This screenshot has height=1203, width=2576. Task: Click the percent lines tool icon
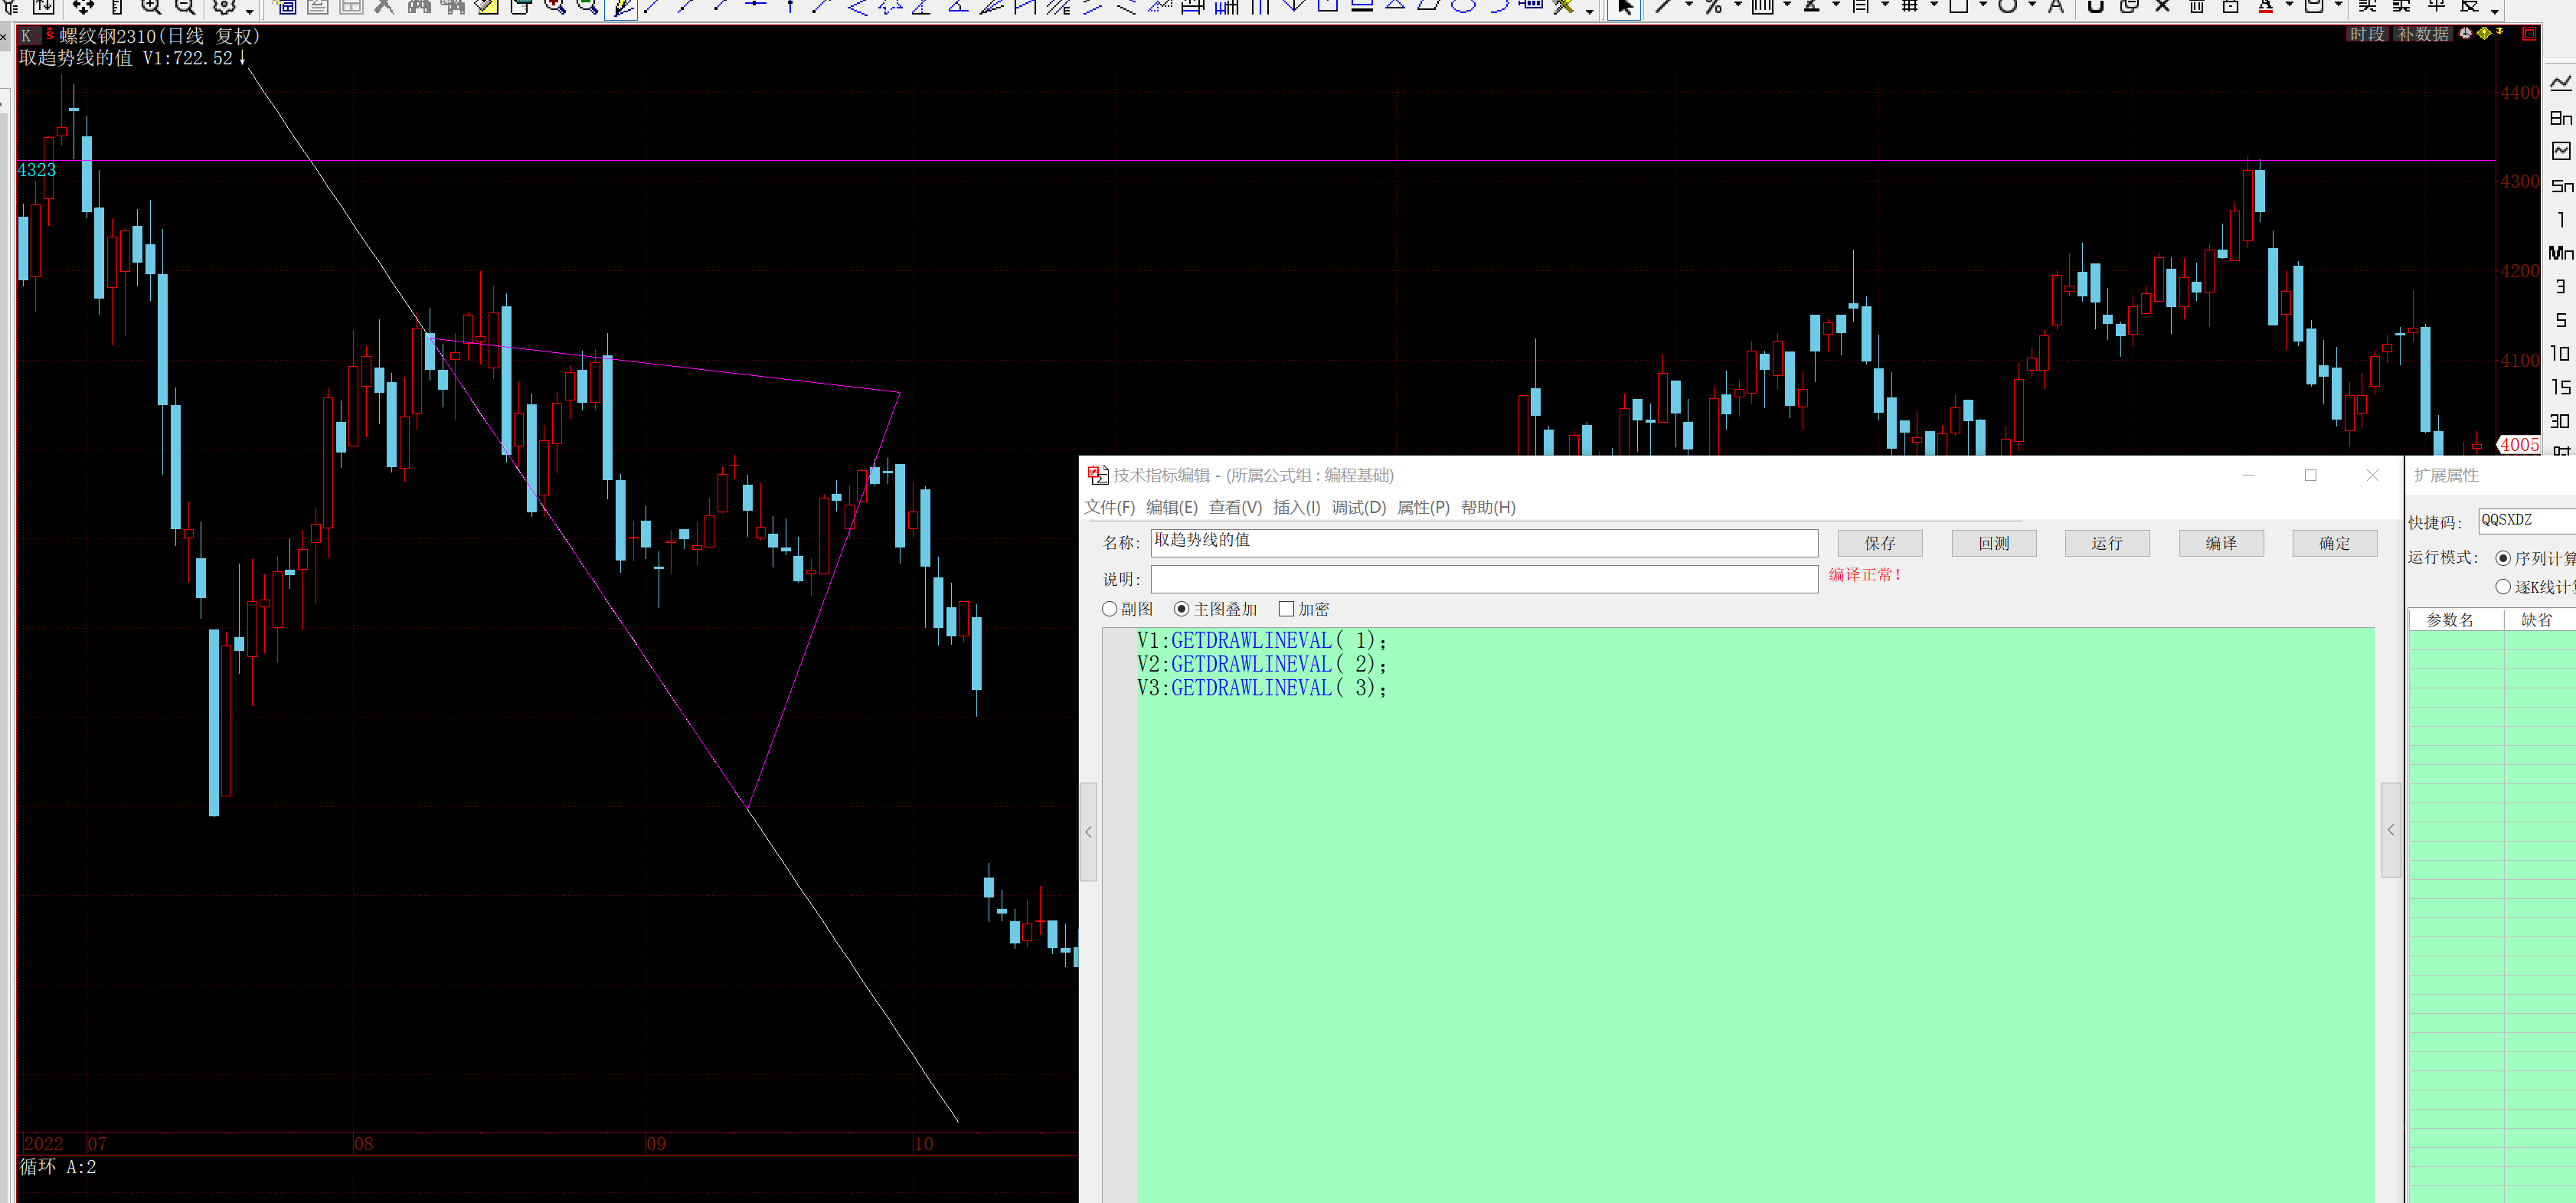(1713, 7)
